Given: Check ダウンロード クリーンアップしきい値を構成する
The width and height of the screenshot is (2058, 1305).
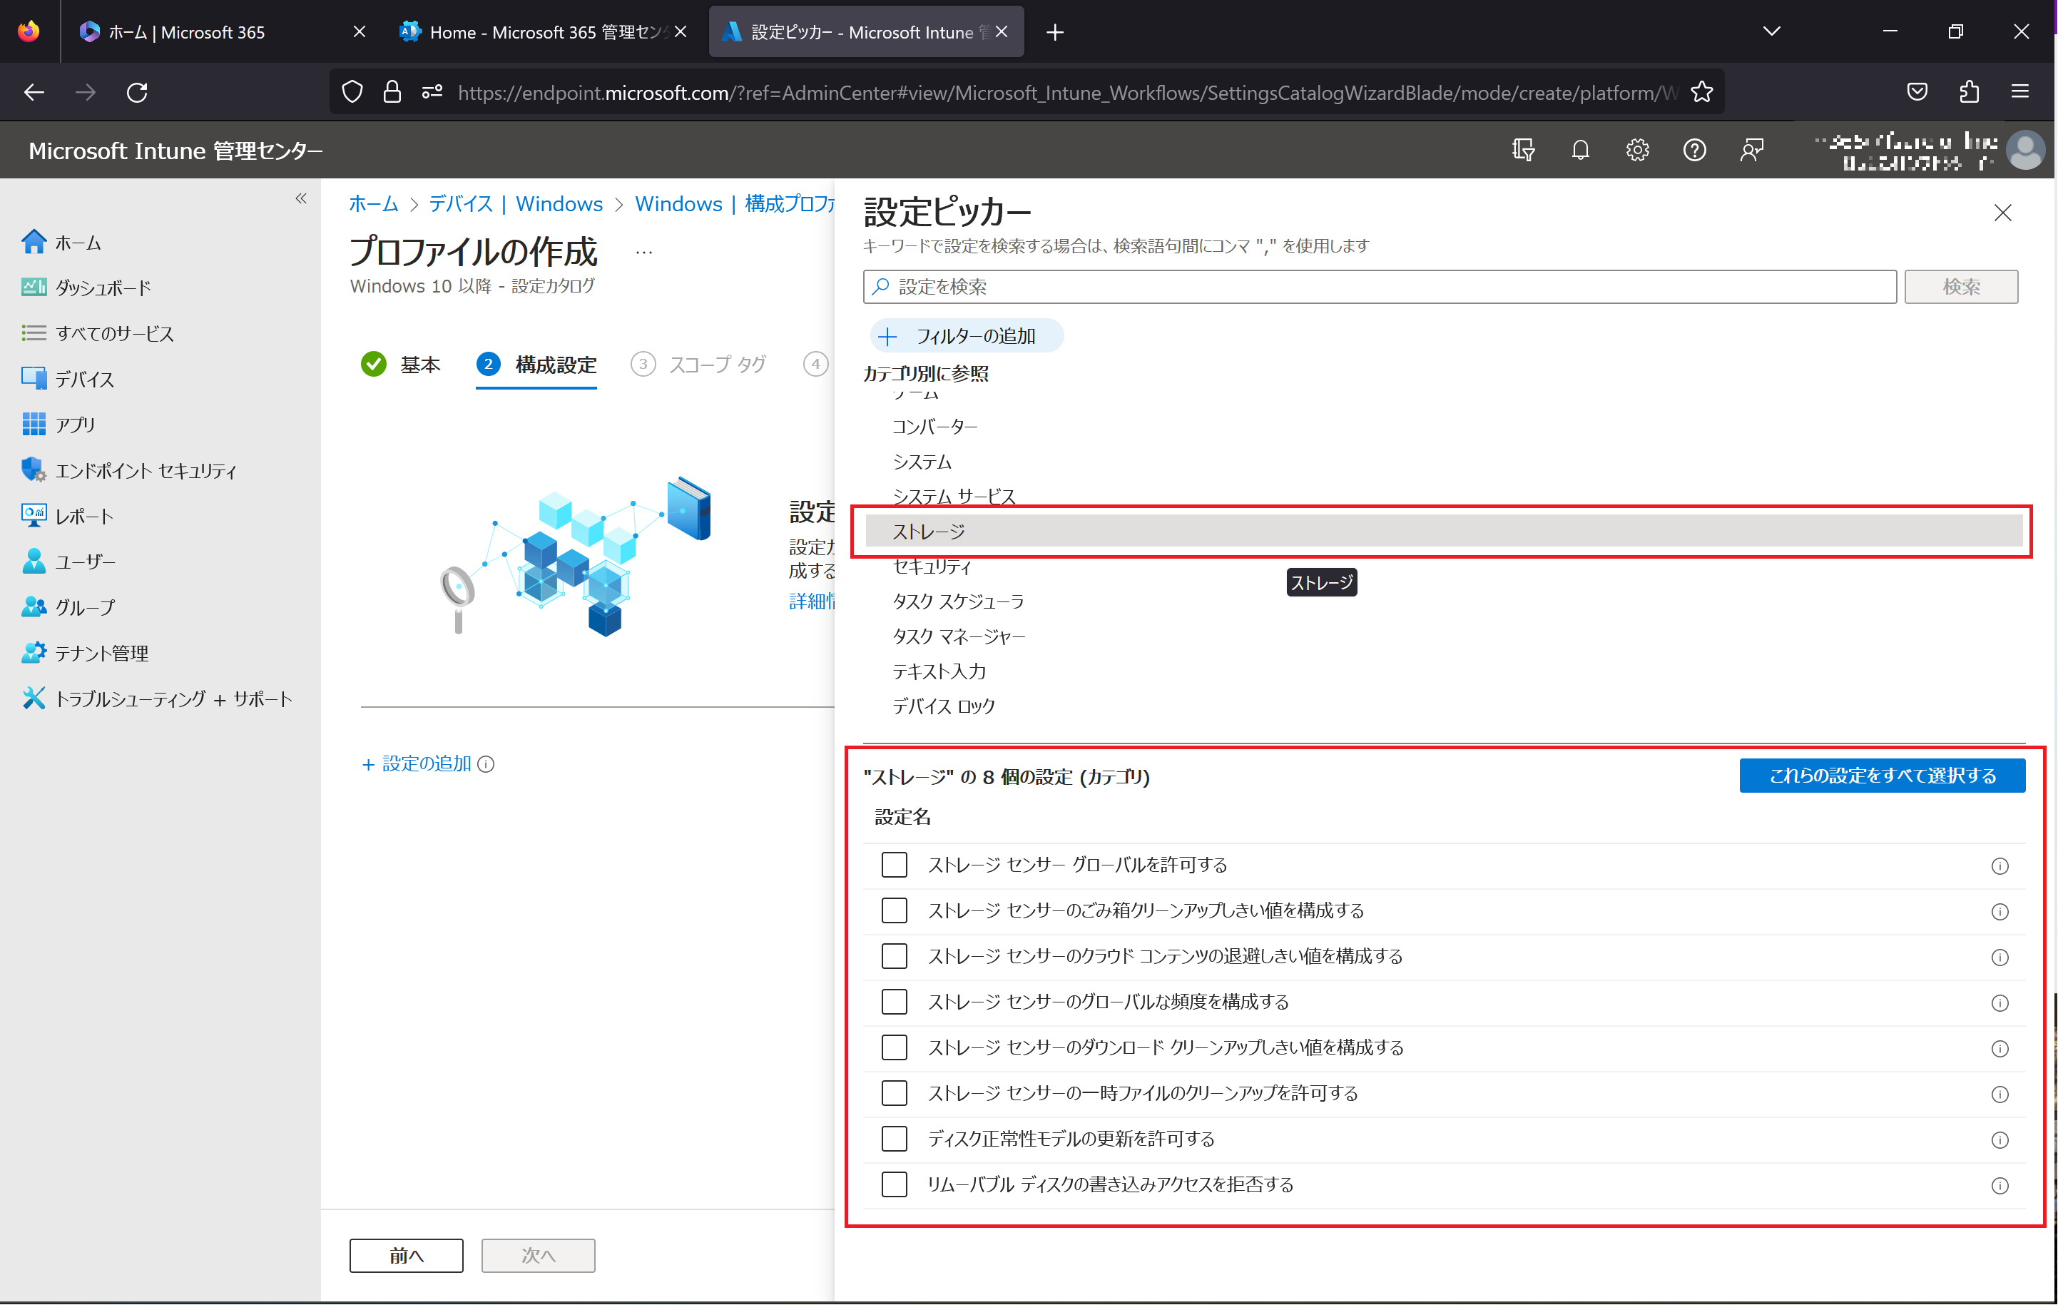Looking at the screenshot, I should [x=894, y=1047].
